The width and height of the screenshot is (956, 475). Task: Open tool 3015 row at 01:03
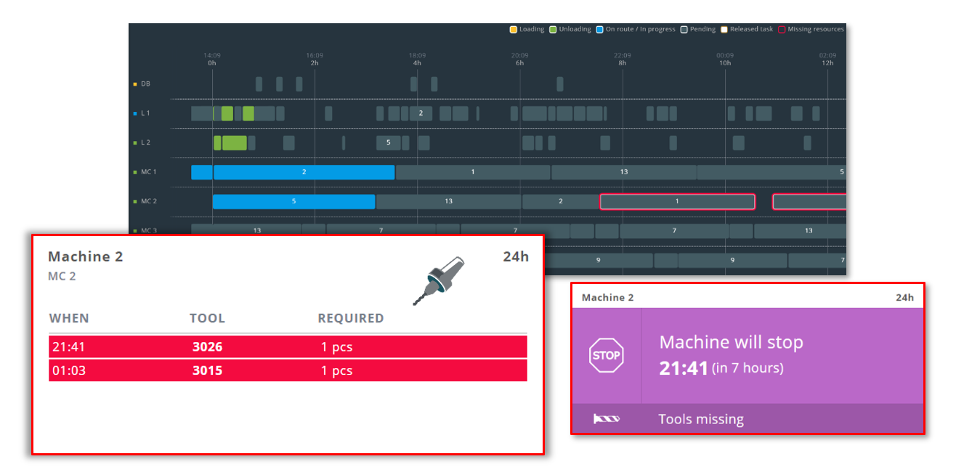coord(288,370)
